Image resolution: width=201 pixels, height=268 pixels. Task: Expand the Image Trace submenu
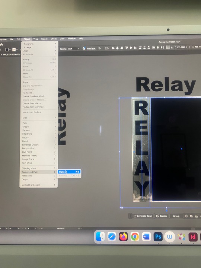coord(38,159)
